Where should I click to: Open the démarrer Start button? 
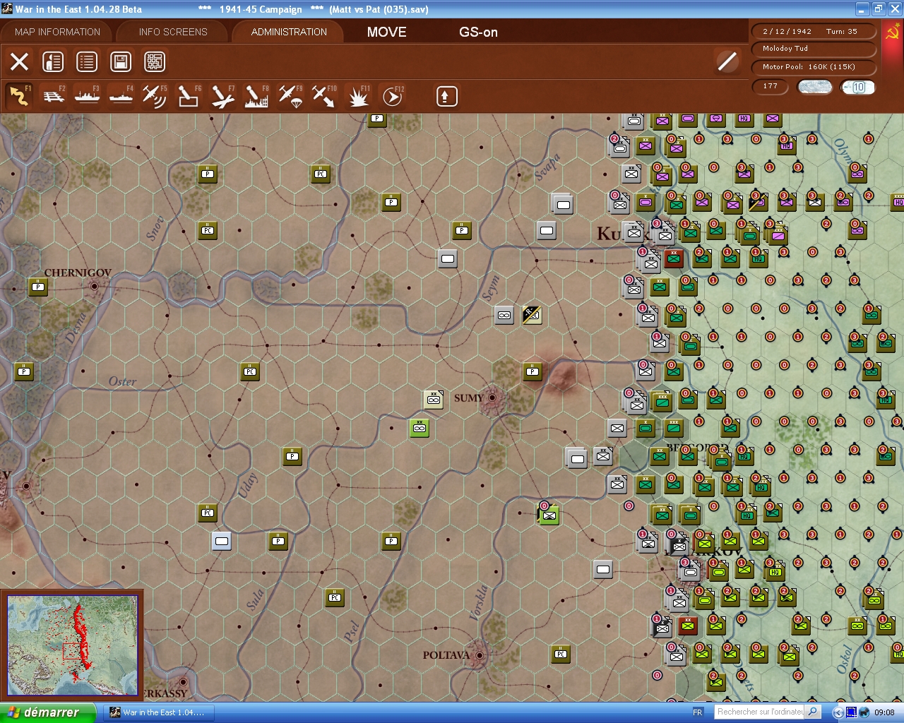pos(47,712)
